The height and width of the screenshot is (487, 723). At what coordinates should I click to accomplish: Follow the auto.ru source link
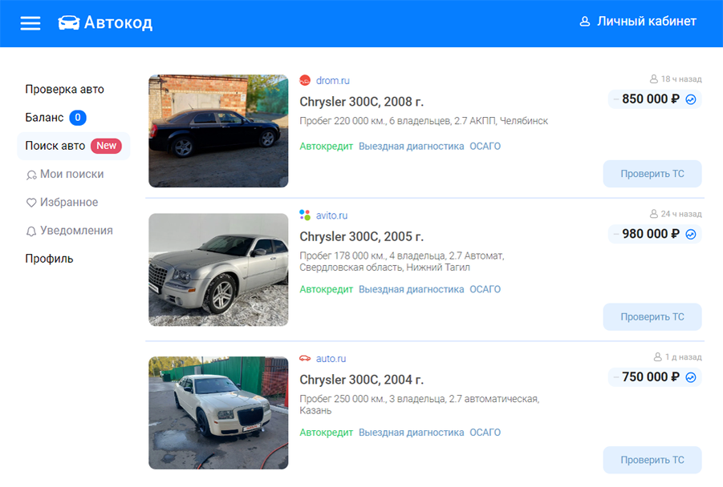331,359
